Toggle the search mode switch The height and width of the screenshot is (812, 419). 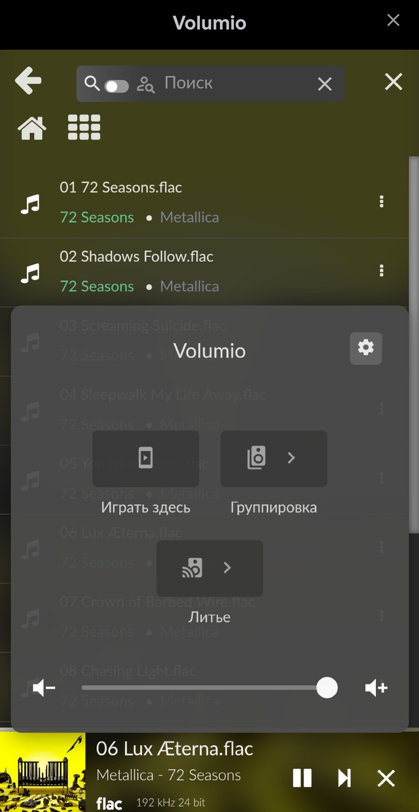116,86
